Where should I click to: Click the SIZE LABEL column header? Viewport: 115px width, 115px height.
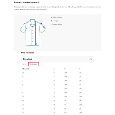(x=25, y=69)
